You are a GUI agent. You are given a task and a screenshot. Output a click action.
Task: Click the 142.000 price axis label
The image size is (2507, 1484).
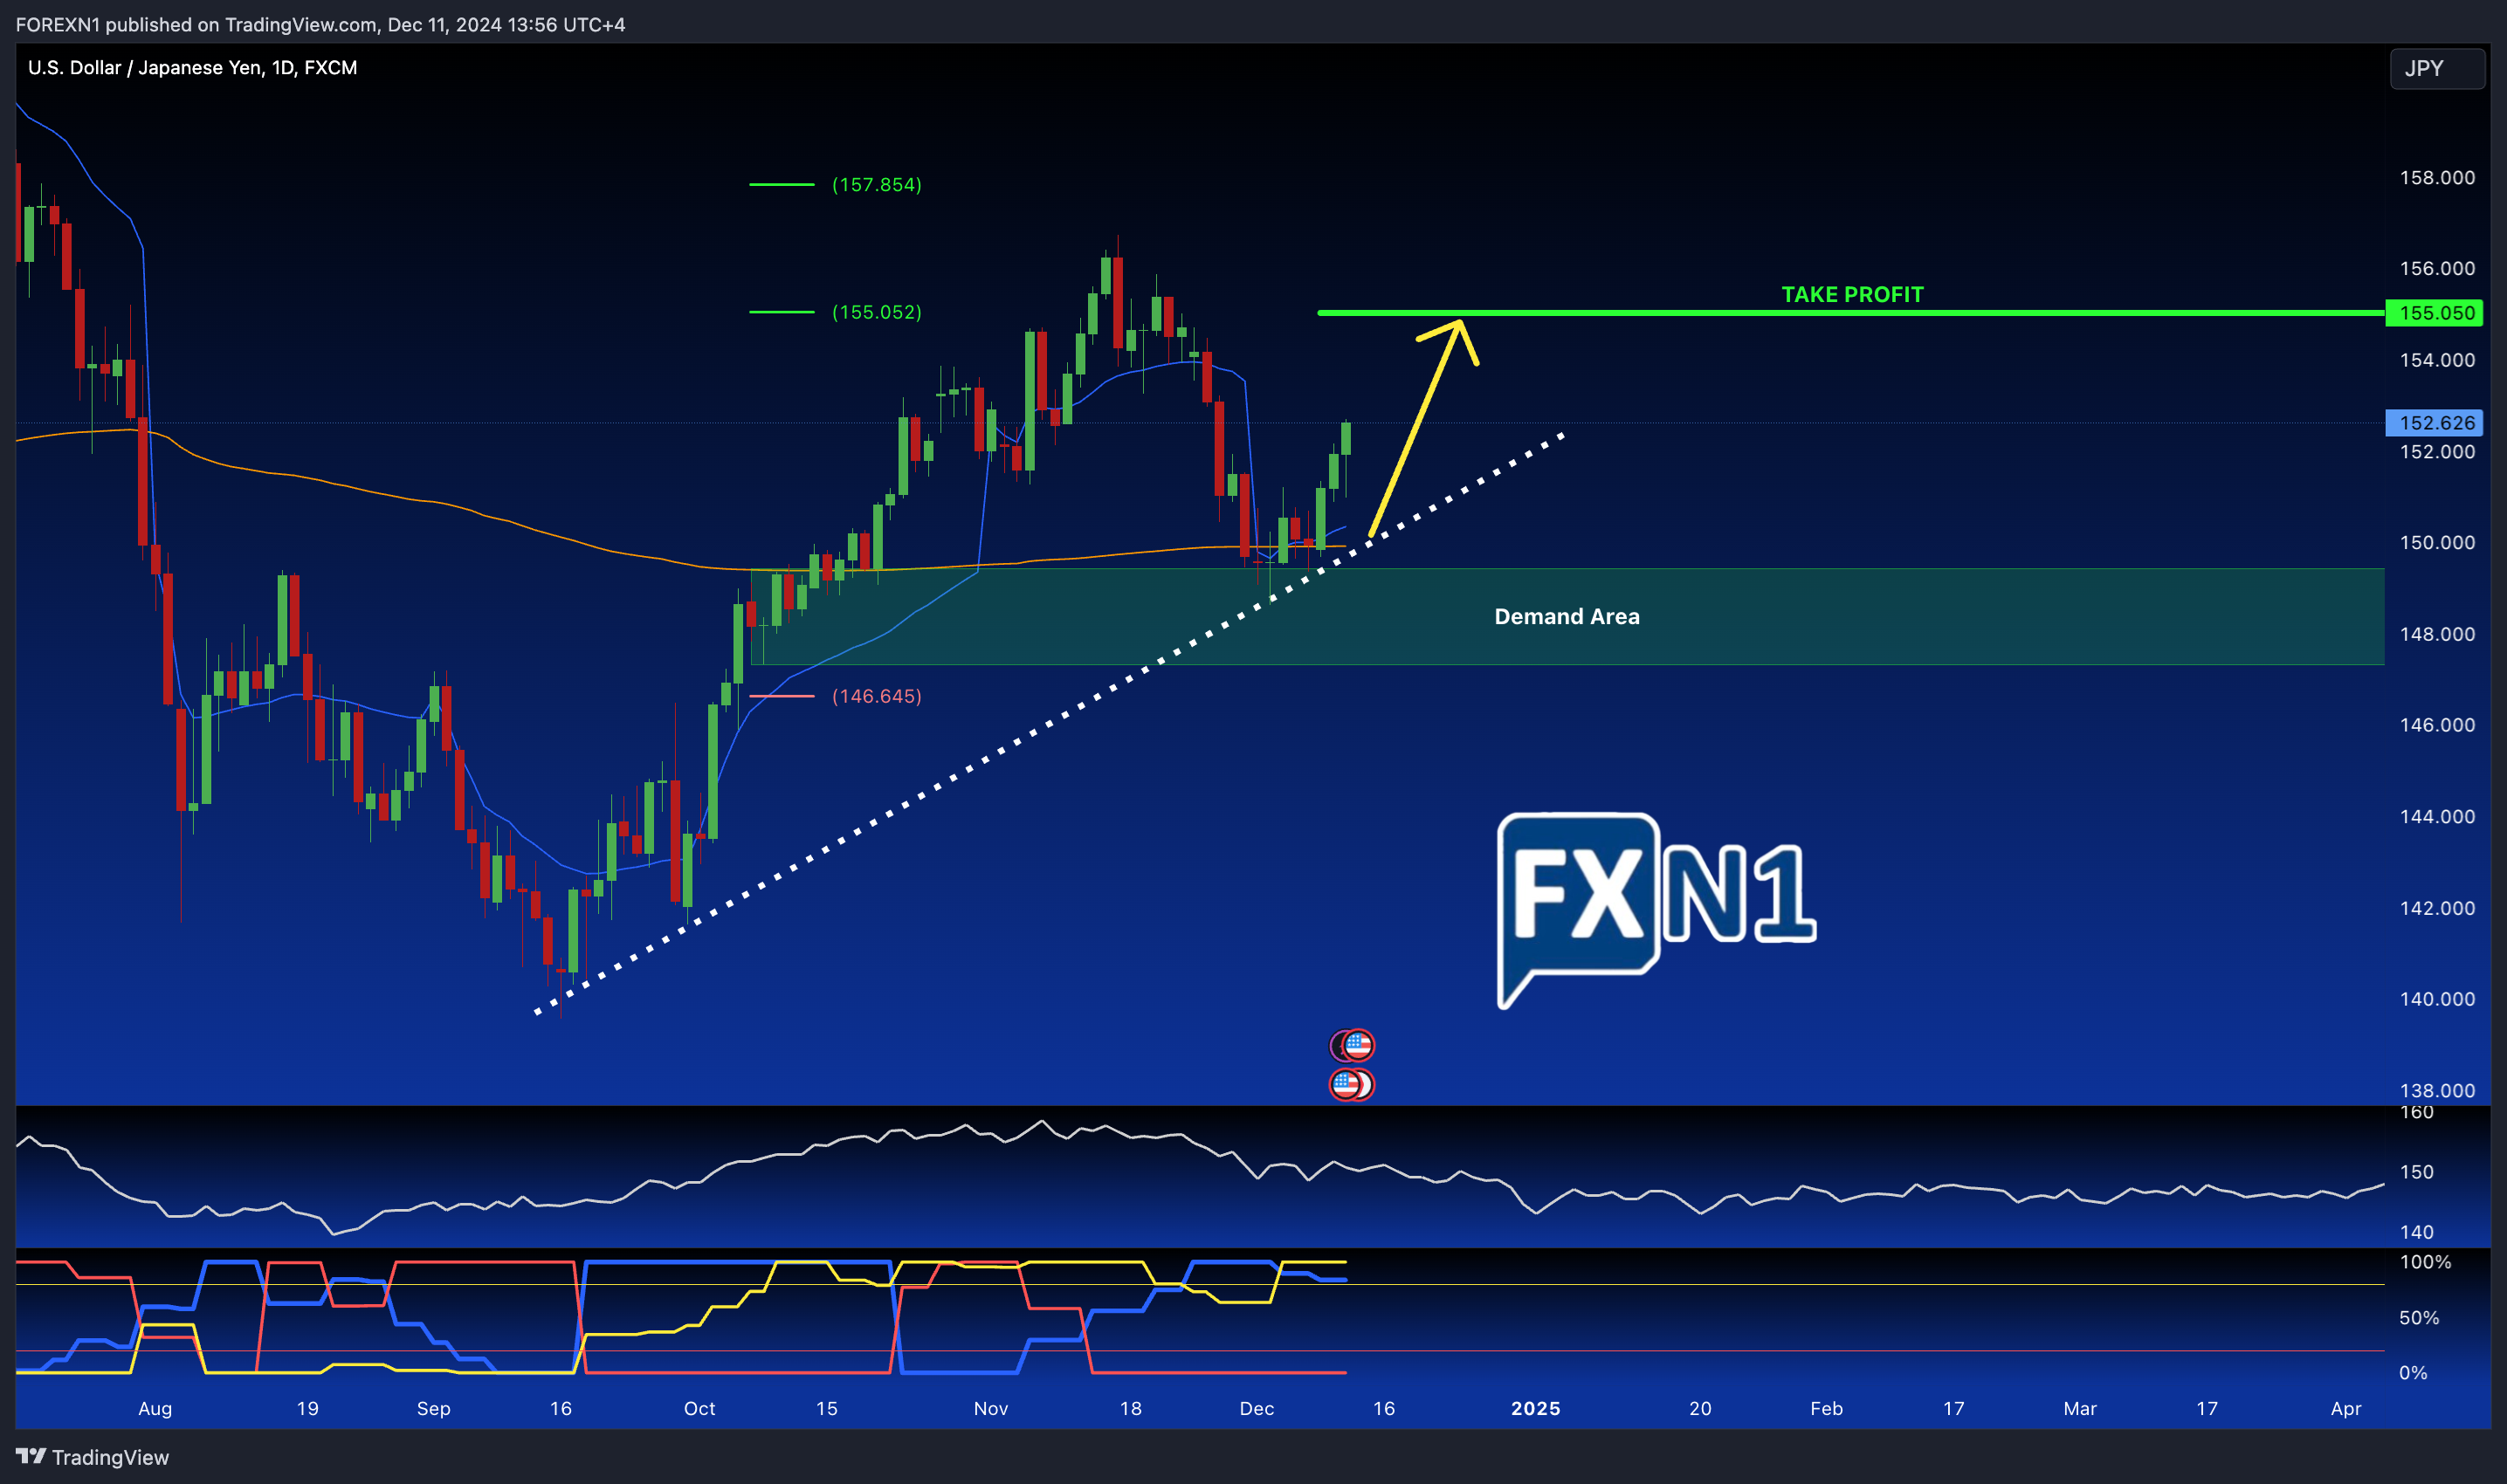(2437, 908)
